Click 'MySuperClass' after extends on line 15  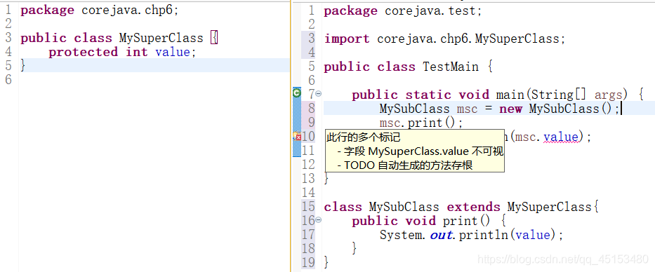[550, 207]
